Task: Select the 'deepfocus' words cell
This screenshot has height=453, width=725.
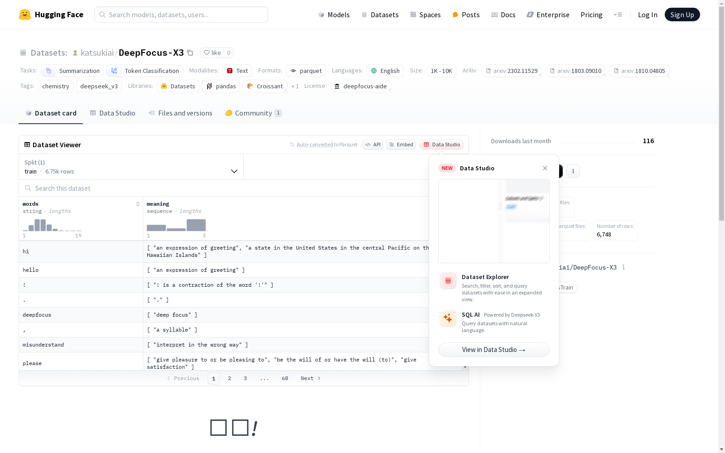Action: click(x=81, y=315)
